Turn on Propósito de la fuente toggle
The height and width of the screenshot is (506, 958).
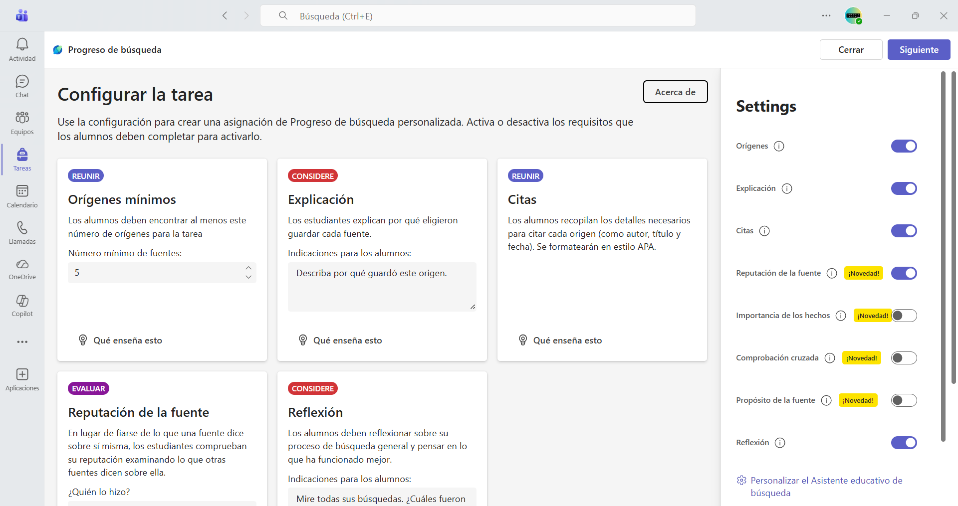click(x=904, y=400)
